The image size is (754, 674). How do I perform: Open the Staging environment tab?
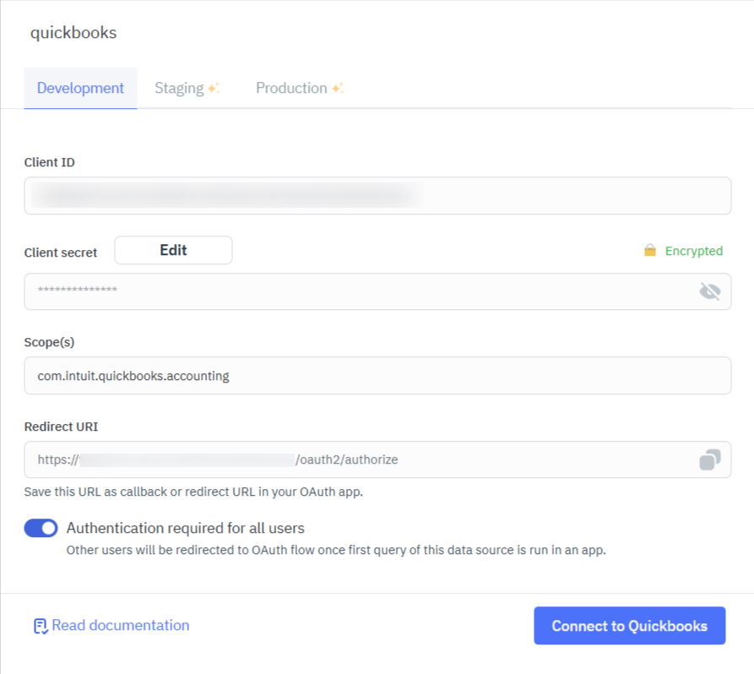(187, 88)
